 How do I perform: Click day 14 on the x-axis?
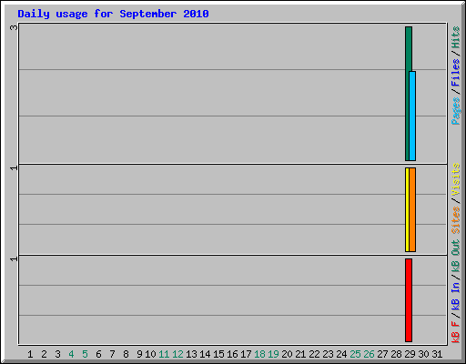click(205, 354)
